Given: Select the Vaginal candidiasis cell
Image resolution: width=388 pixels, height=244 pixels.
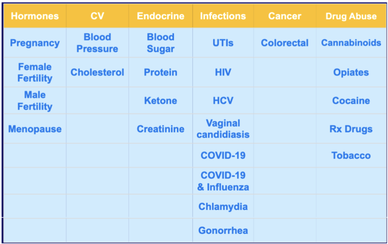Looking at the screenshot, I should 223,129.
